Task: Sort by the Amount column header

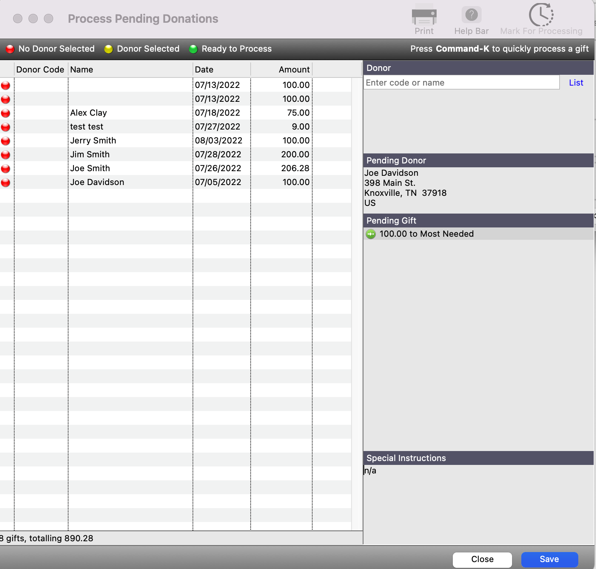Action: coord(294,70)
